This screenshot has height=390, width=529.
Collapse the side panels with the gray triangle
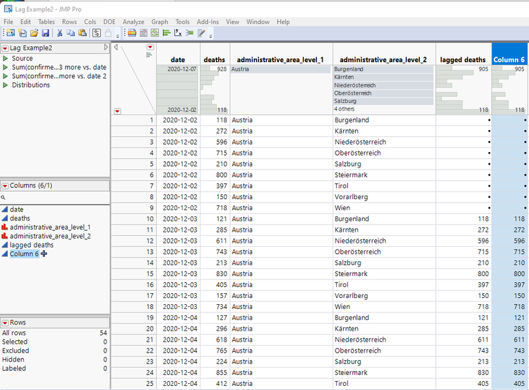coord(116,47)
